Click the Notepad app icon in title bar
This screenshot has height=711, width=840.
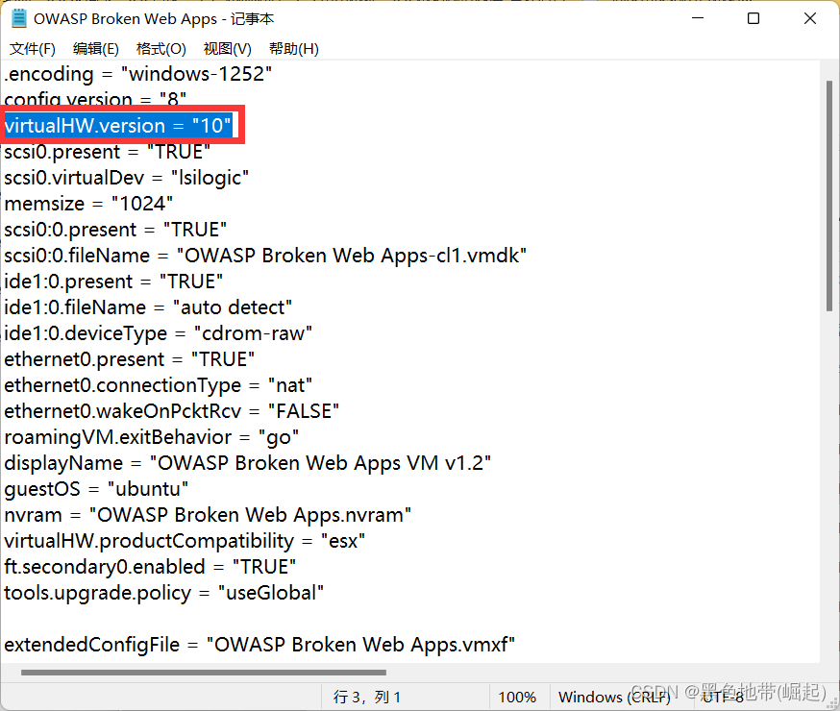pos(19,19)
